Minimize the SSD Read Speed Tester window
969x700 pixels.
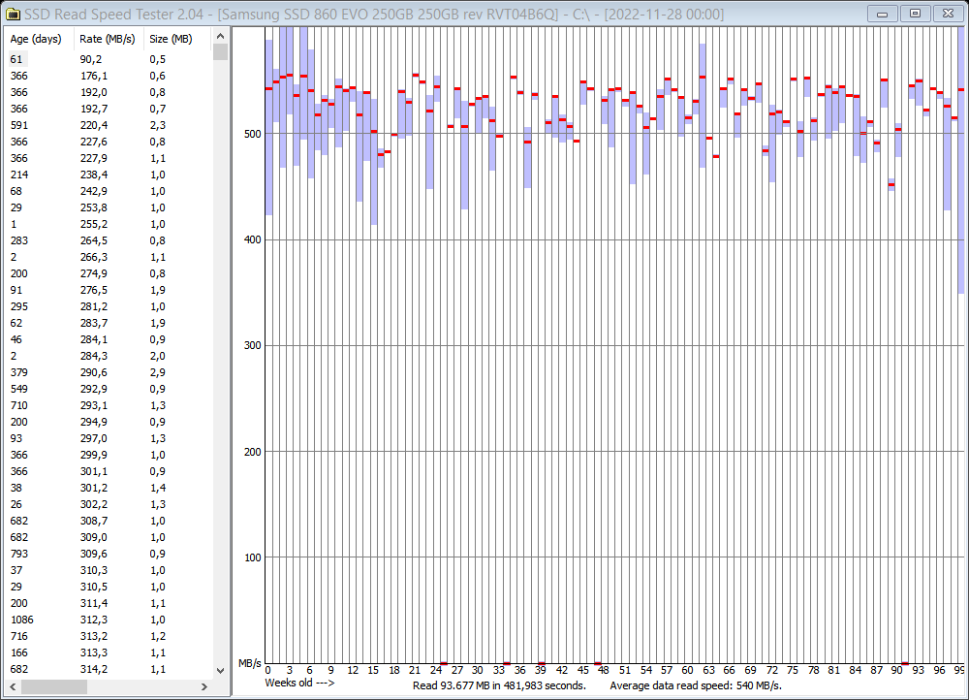click(x=883, y=14)
